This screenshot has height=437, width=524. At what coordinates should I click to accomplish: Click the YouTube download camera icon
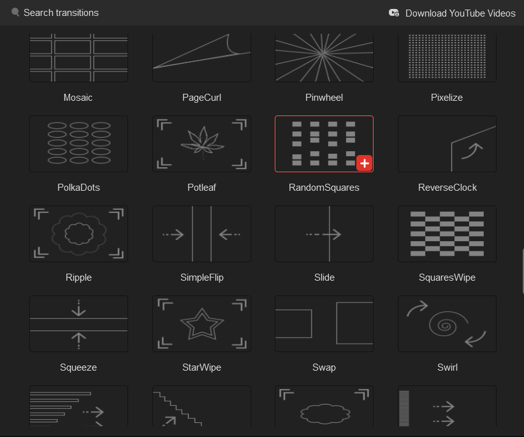coord(394,13)
